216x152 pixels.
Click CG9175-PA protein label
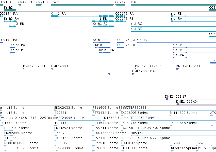(x=126, y=40)
